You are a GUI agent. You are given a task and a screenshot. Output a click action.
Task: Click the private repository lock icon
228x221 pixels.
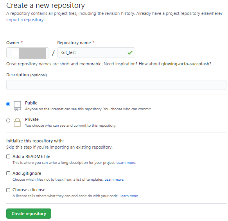(x=18, y=122)
